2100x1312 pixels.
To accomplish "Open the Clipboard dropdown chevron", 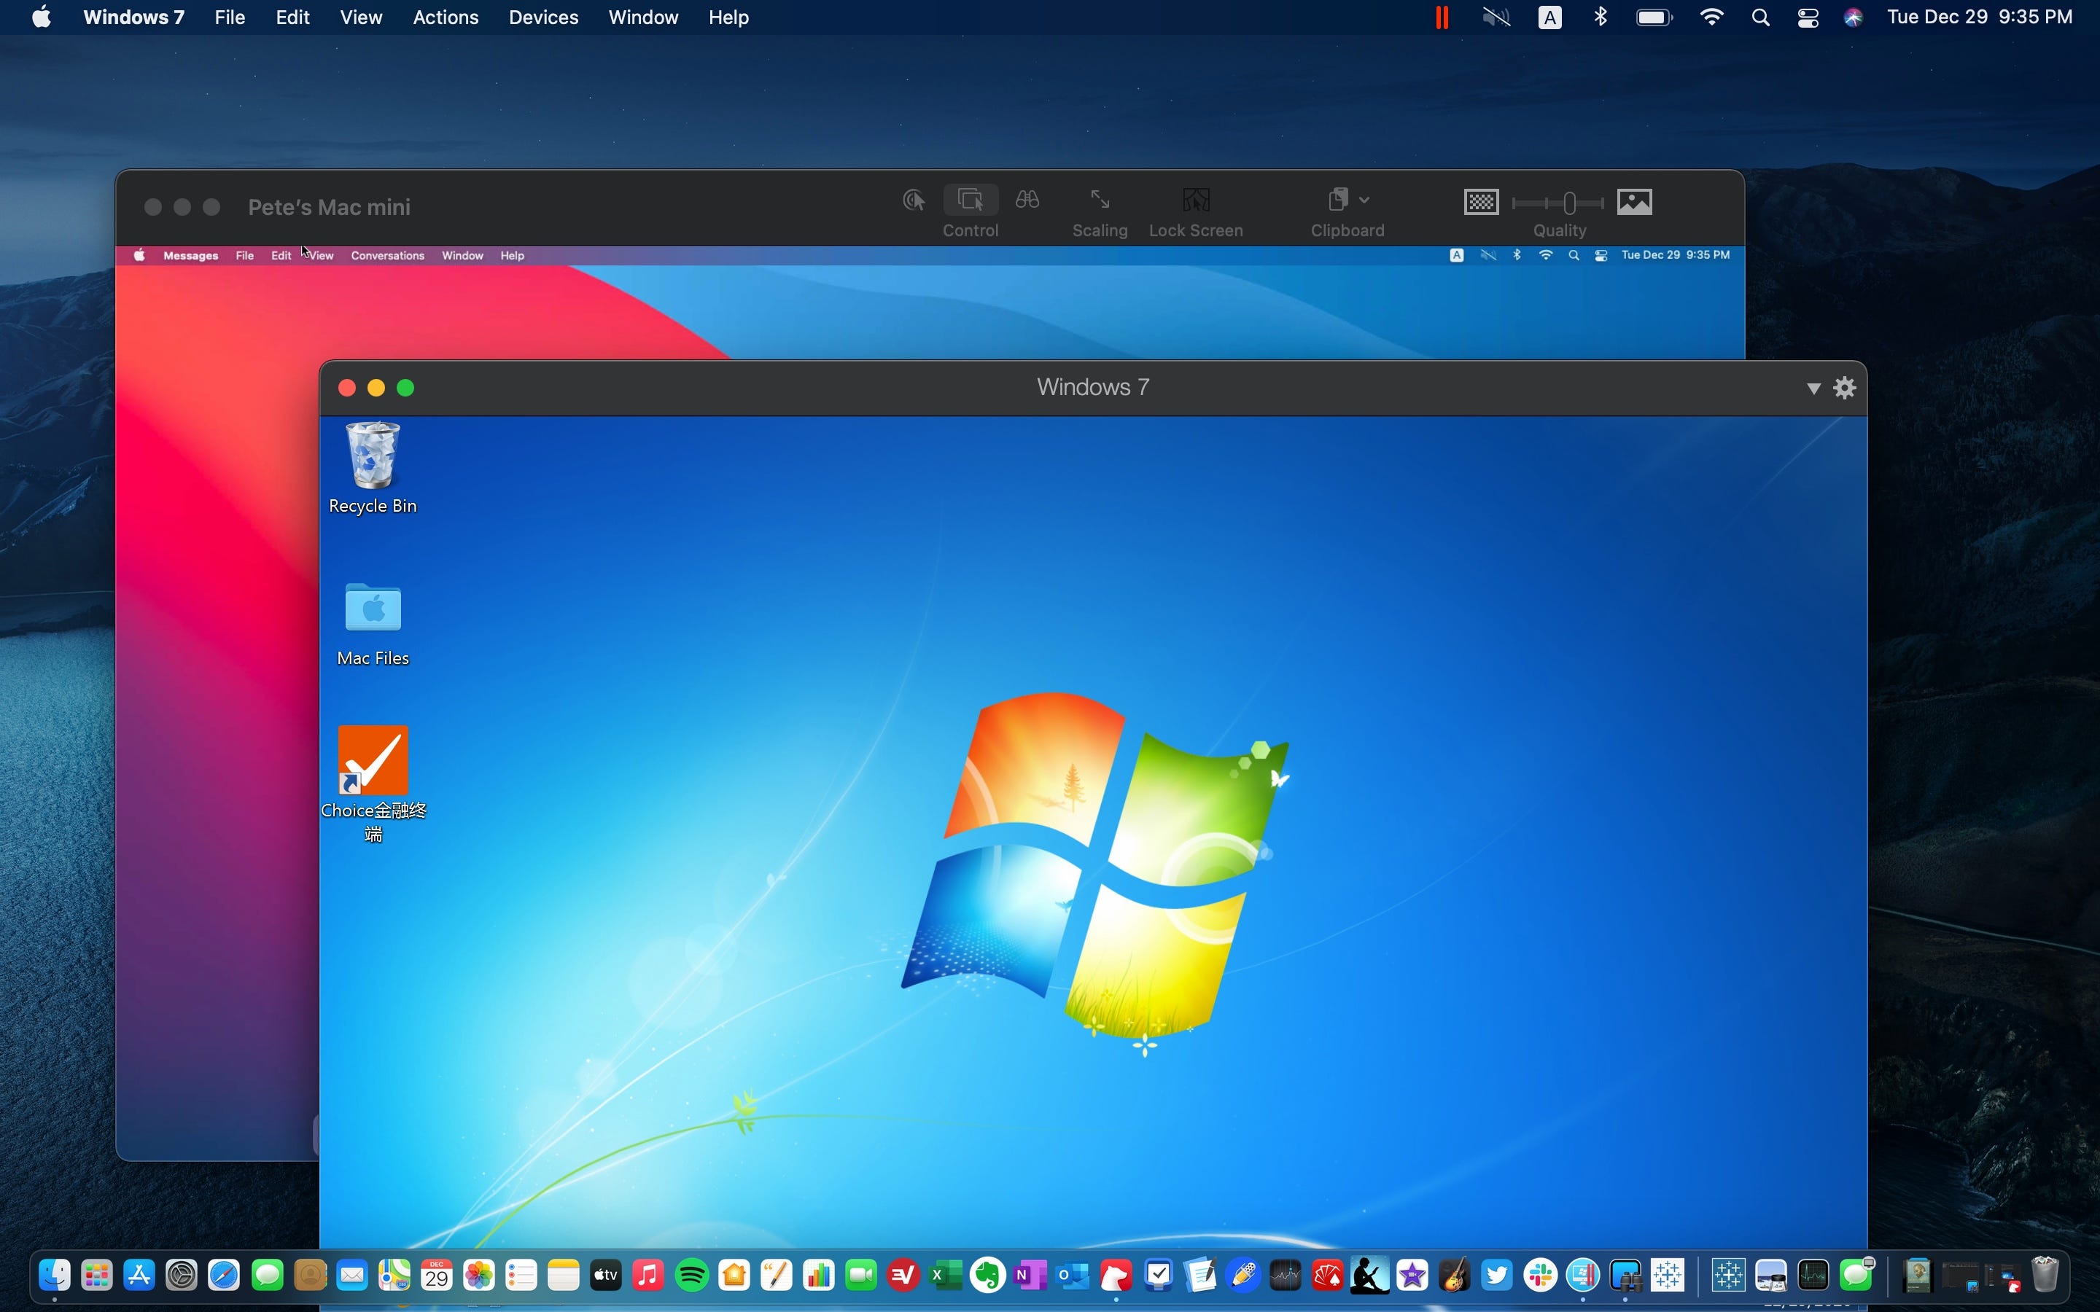I will click(x=1364, y=200).
